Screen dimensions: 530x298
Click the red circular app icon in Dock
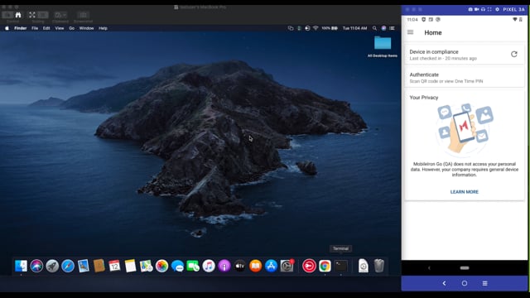[309, 266]
